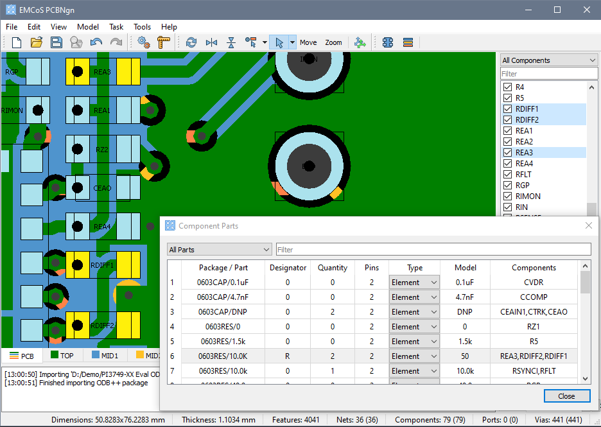Click the Component Parts filter field
This screenshot has height=427, width=601.
pos(433,249)
